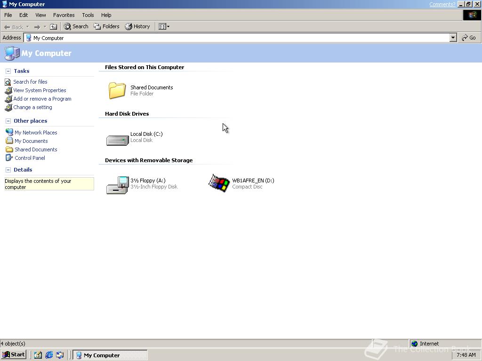Click the My Documents sidebar icon
Image resolution: width=482 pixels, height=361 pixels.
pyautogui.click(x=9, y=141)
